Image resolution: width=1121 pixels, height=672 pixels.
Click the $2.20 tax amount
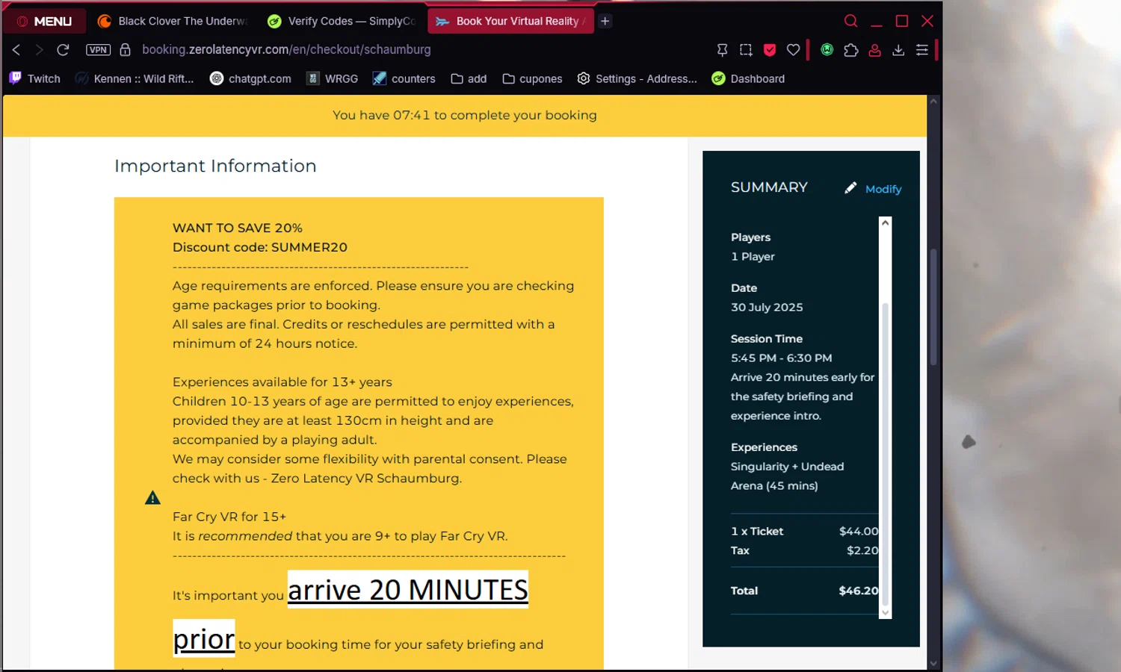coord(862,550)
